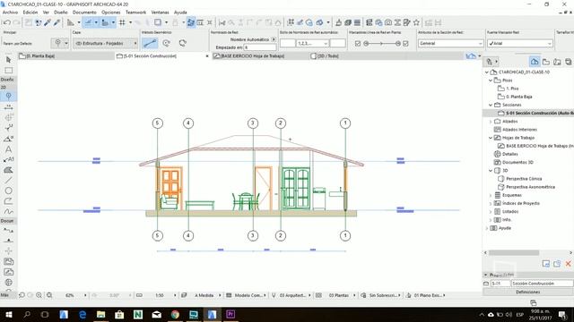Activate the Grid Element tool
This screenshot has width=574, height=322.
pyautogui.click(x=8, y=96)
